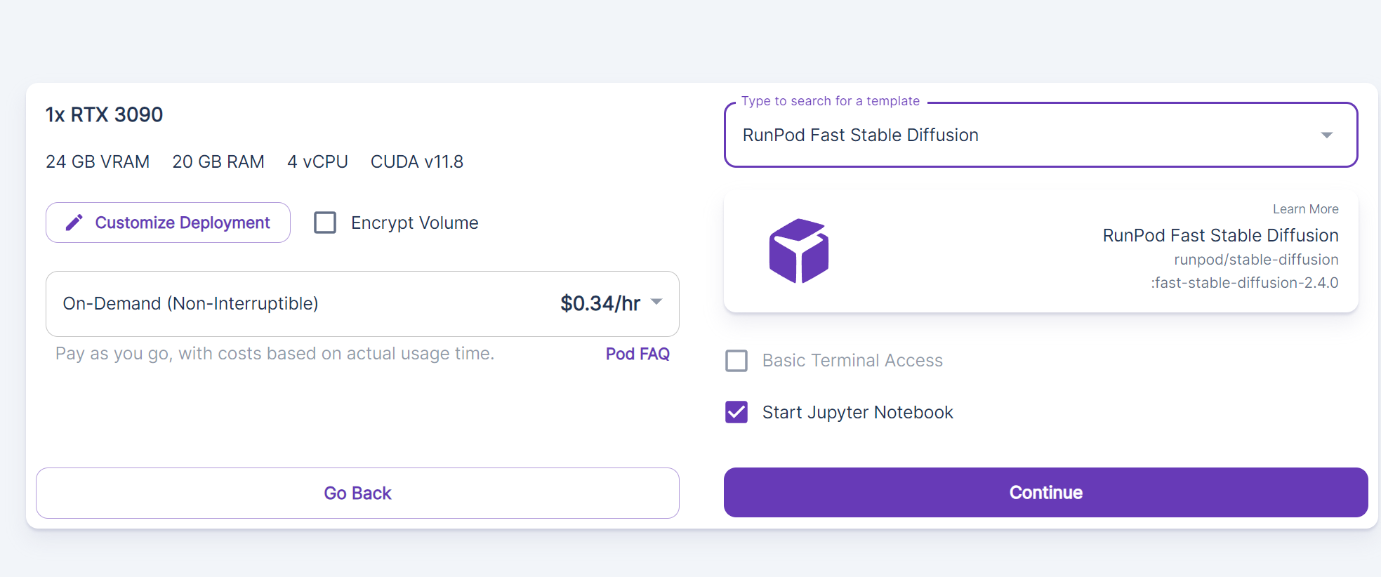Screen dimensions: 1381x577
Task: Click the Start Jupyter Notebook label
Action: (x=857, y=412)
